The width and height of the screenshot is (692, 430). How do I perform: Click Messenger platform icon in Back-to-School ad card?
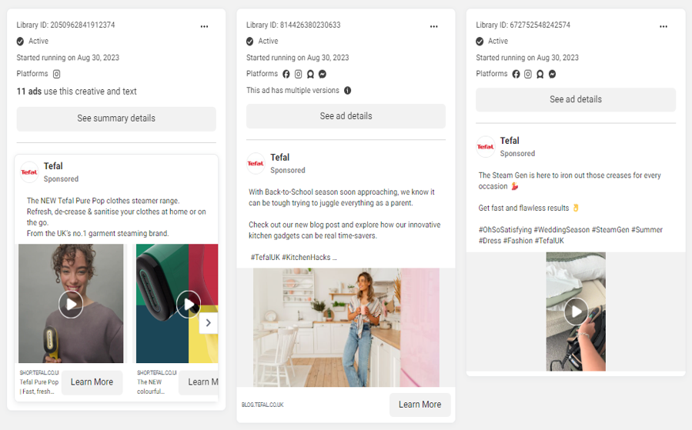[323, 74]
